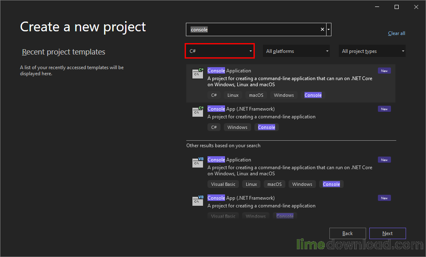Click the Console tag on Visual Basic Console Application
This screenshot has width=426, height=257.
[331, 184]
